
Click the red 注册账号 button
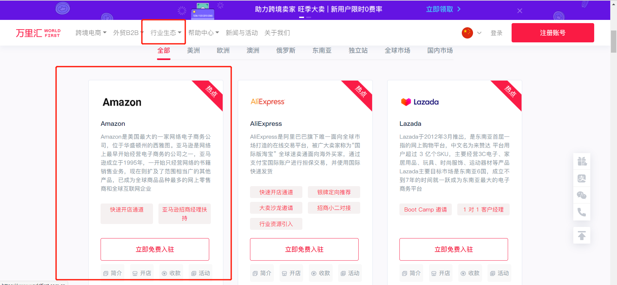coord(553,33)
